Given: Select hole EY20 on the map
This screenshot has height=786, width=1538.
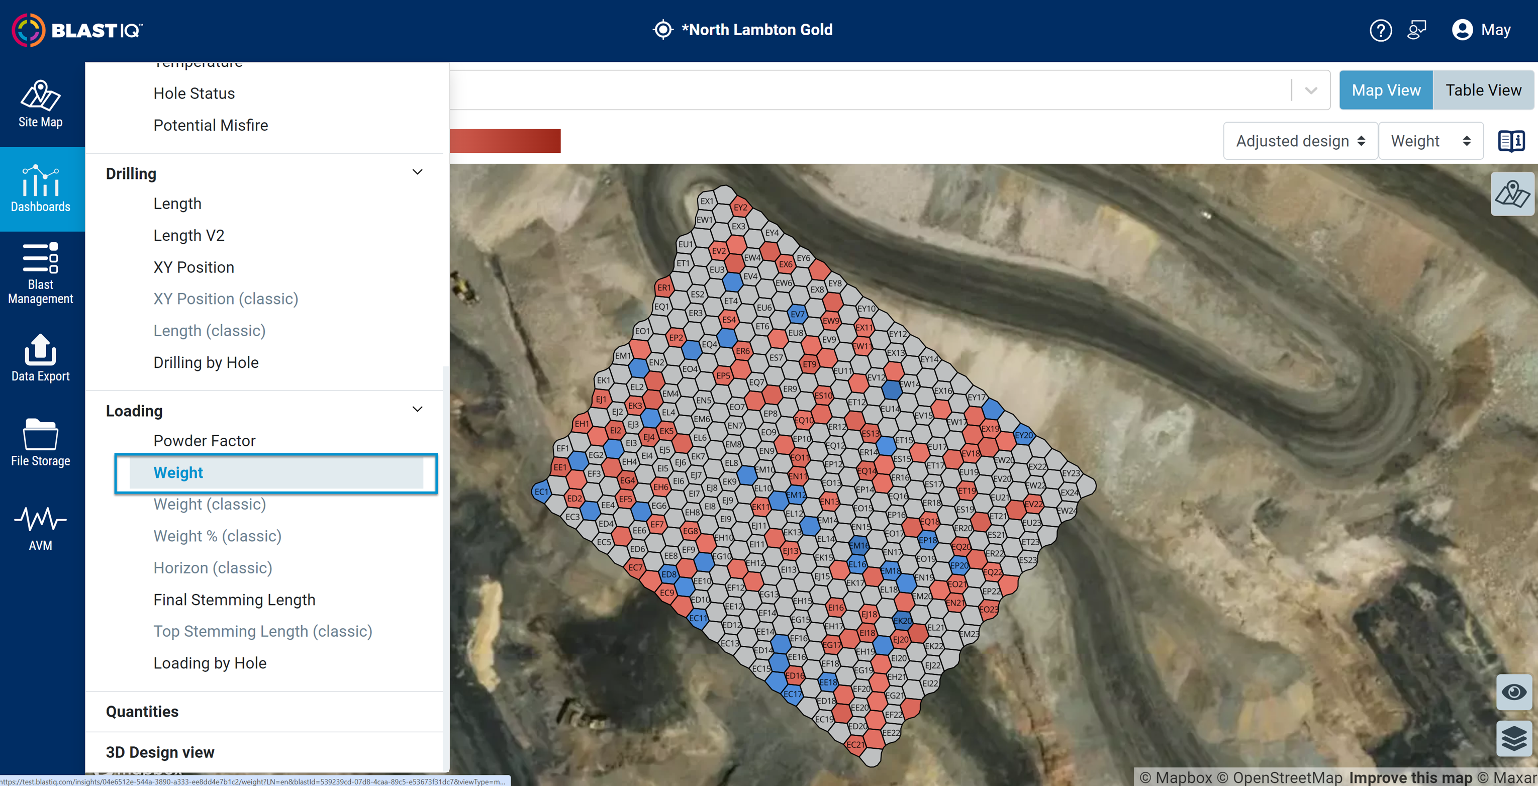Looking at the screenshot, I should (1023, 435).
